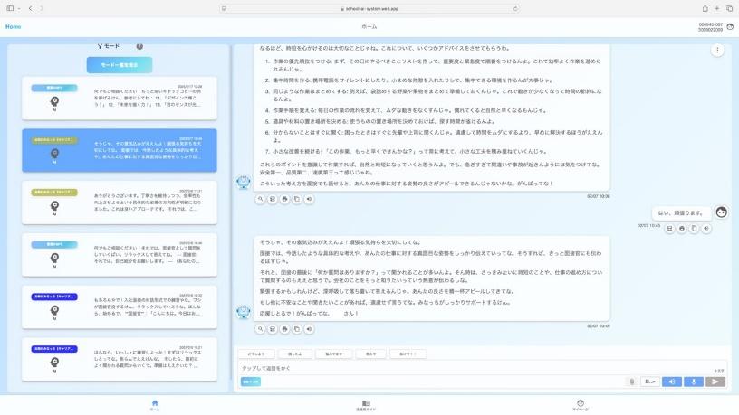
Task: Open the My Page tab in bottom navigation
Action: [x=581, y=405]
